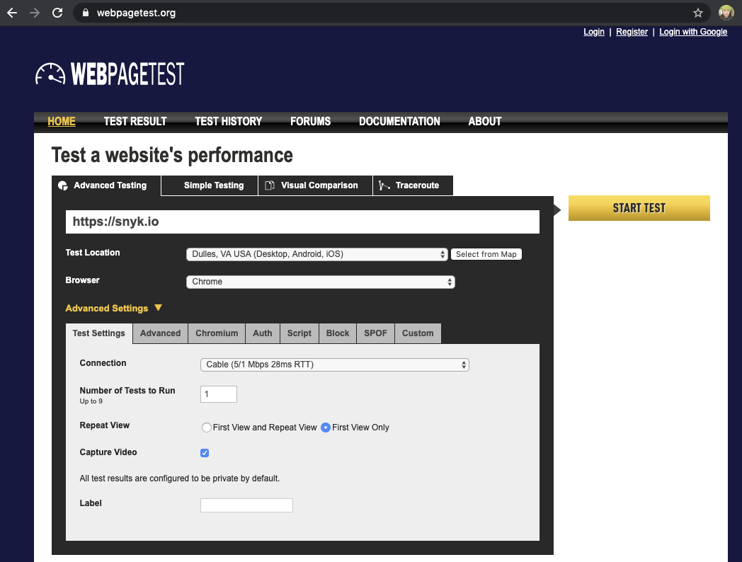Open the Block settings tab
Screen dimensions: 742x562
coord(338,333)
